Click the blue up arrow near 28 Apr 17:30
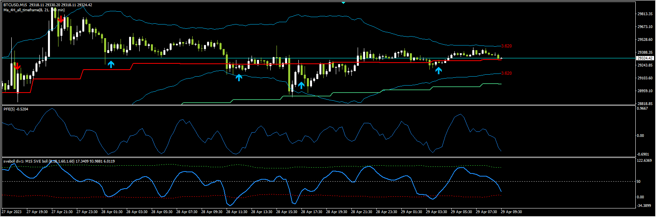 [x=301, y=85]
